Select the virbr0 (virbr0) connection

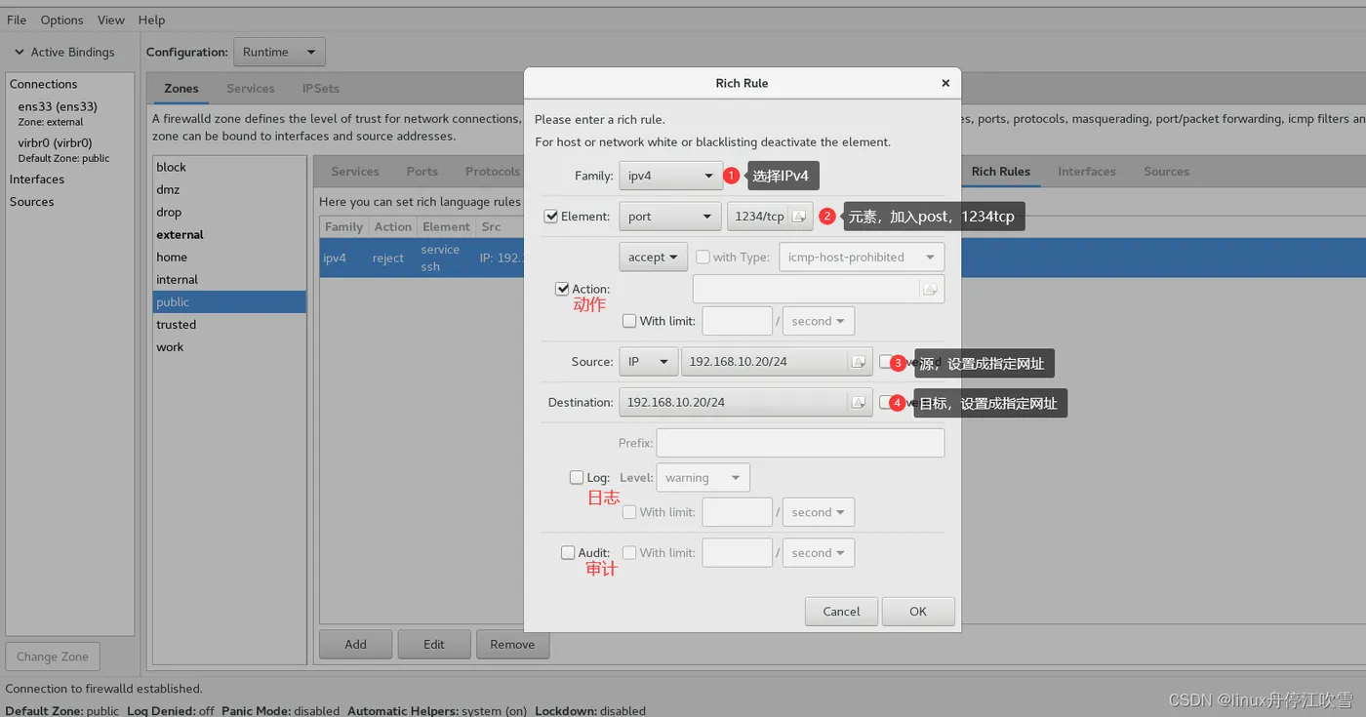click(x=69, y=149)
